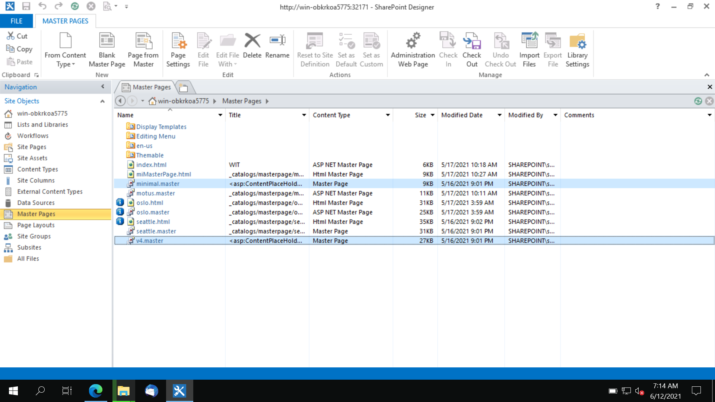Open From Content Type dropdown

coord(65,51)
